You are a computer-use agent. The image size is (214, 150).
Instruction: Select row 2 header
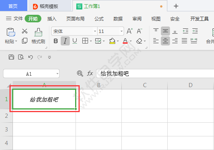pos(6,116)
